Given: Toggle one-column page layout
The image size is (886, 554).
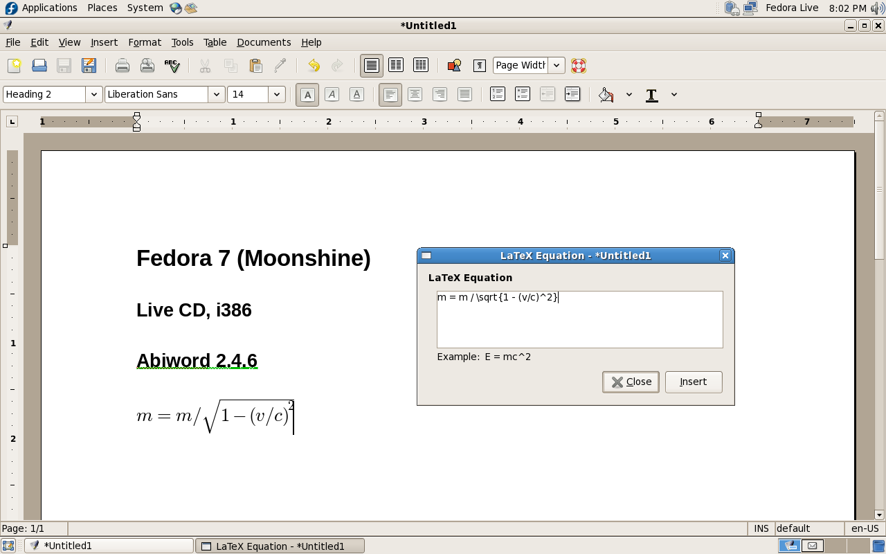Looking at the screenshot, I should coord(372,66).
